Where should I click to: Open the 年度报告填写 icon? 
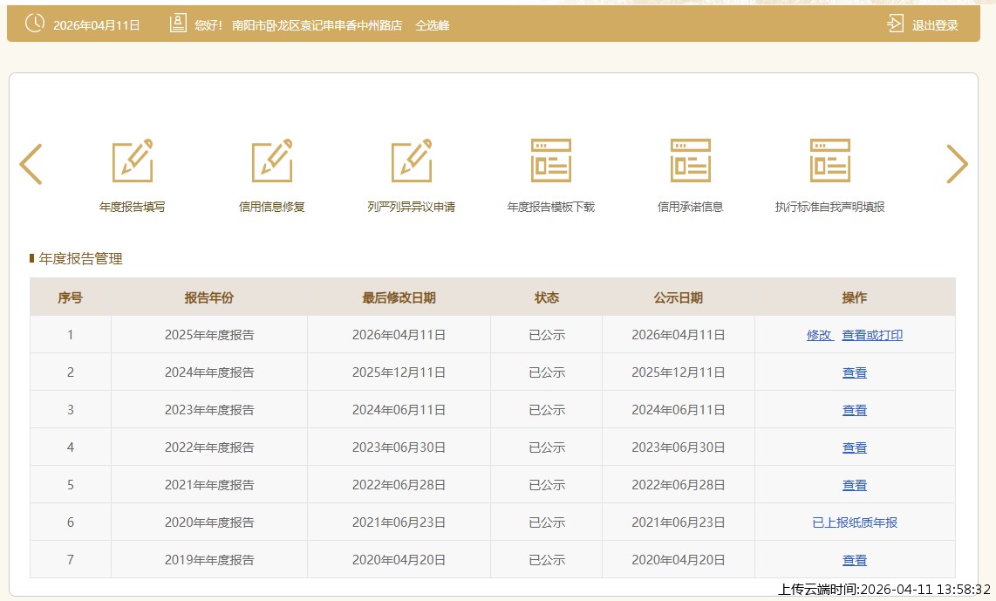[133, 161]
